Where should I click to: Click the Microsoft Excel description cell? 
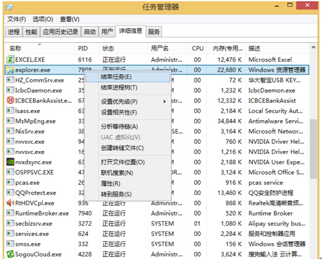tap(270, 59)
